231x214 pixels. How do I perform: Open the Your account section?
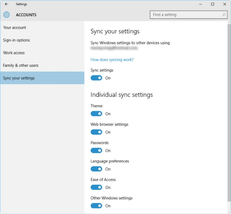point(15,28)
